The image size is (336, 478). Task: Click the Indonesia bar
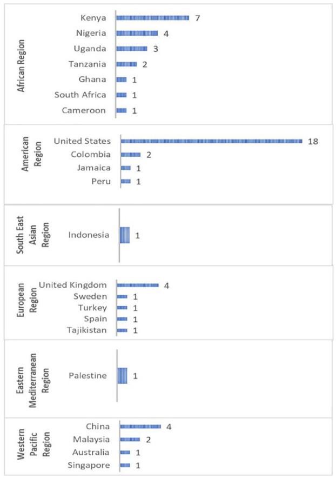click(x=125, y=235)
